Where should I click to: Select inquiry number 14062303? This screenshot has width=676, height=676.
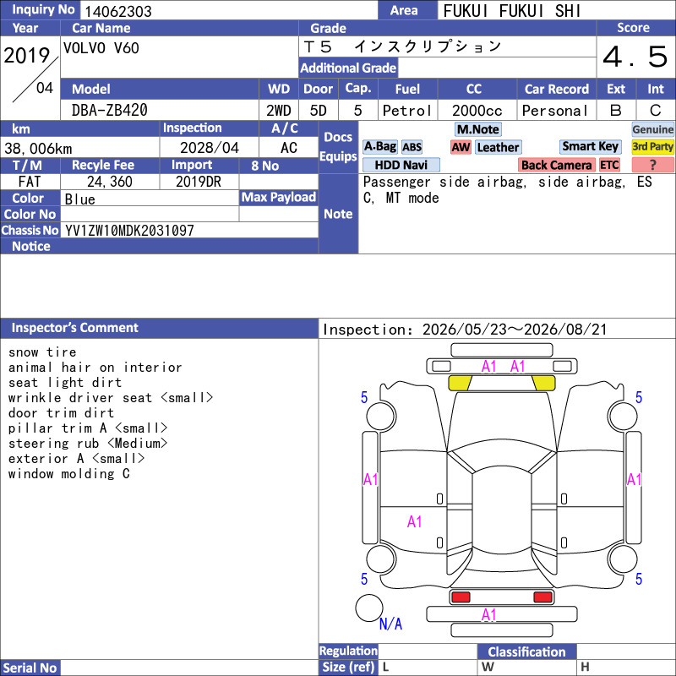[118, 11]
